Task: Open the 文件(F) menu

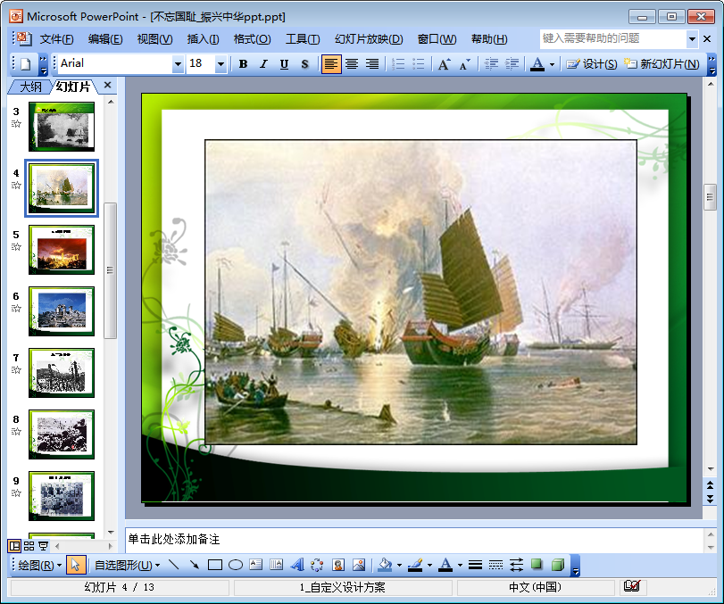Action: tap(56, 39)
